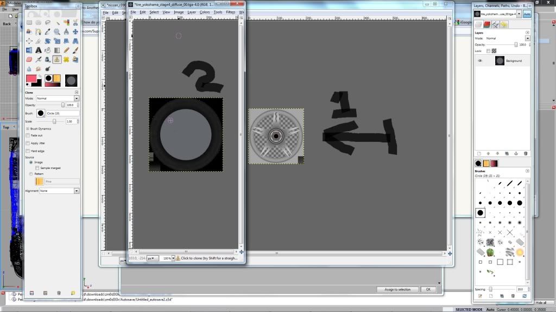Open the image selector dropdown in Layers dock
556x312 pixels.
click(x=519, y=14)
